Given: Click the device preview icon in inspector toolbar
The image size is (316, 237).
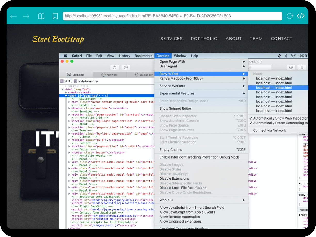Looking at the screenshot, I should tap(302, 67).
